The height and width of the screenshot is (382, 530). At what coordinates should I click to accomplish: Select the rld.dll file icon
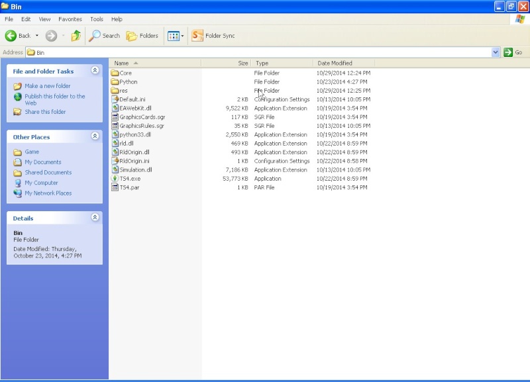pos(115,143)
